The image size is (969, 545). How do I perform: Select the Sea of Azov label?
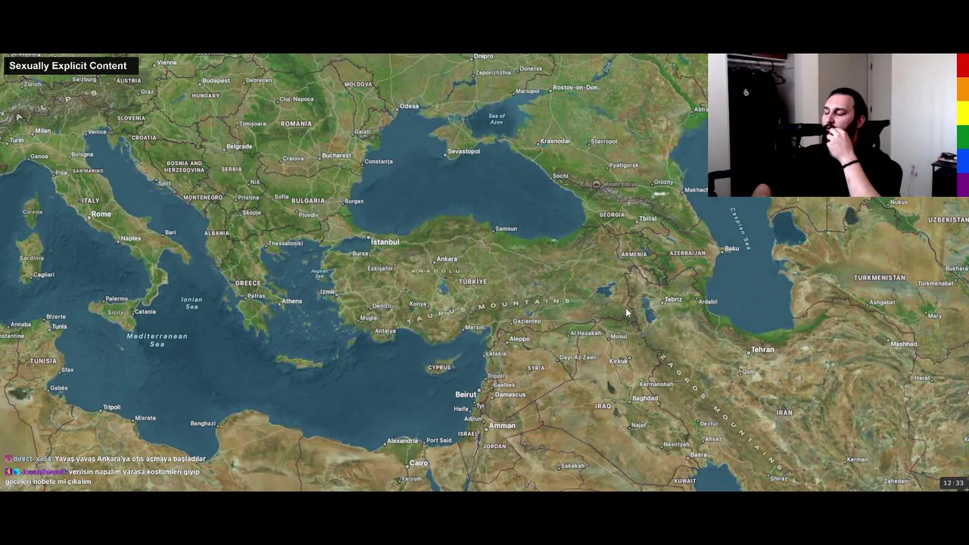coord(497,119)
